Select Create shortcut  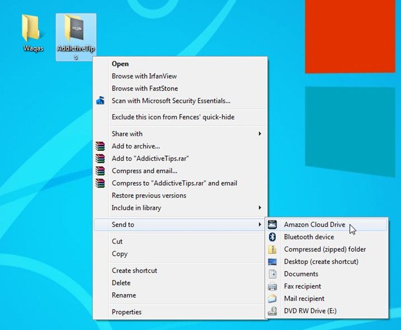click(x=180, y=270)
